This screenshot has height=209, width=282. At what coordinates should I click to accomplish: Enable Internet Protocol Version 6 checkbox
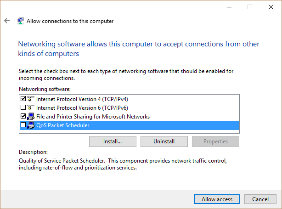pyautogui.click(x=23, y=107)
